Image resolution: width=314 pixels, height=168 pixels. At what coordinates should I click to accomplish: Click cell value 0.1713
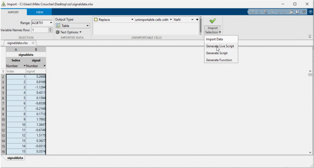(x=36, y=114)
